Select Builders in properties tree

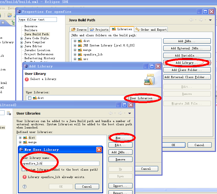coord(31,30)
